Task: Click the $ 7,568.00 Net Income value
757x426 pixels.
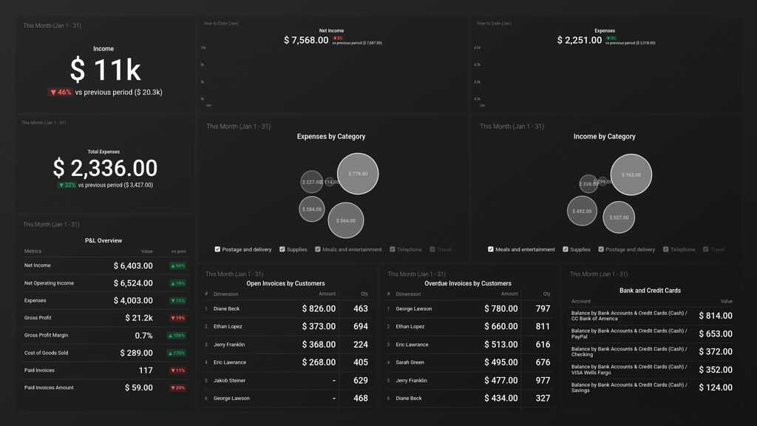Action: (306, 40)
